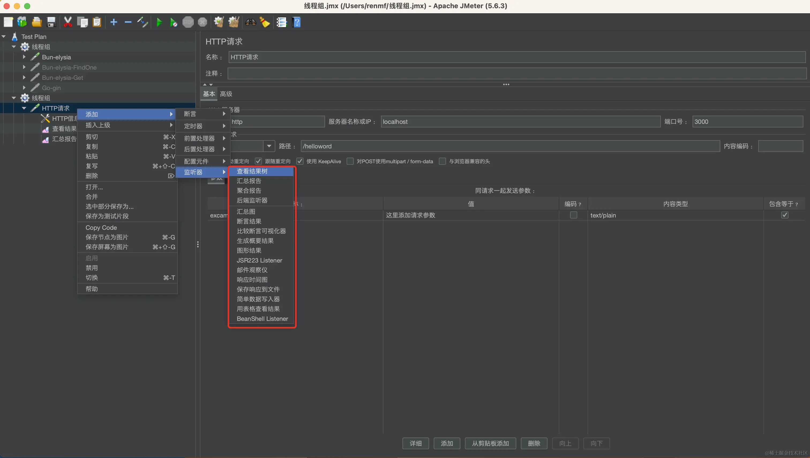Select BeanShell Listener menu item
This screenshot has width=810, height=458.
261,319
